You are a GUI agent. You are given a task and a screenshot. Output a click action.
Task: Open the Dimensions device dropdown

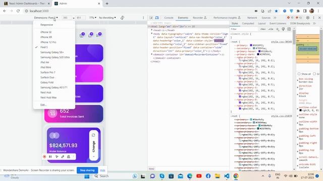pos(46,18)
